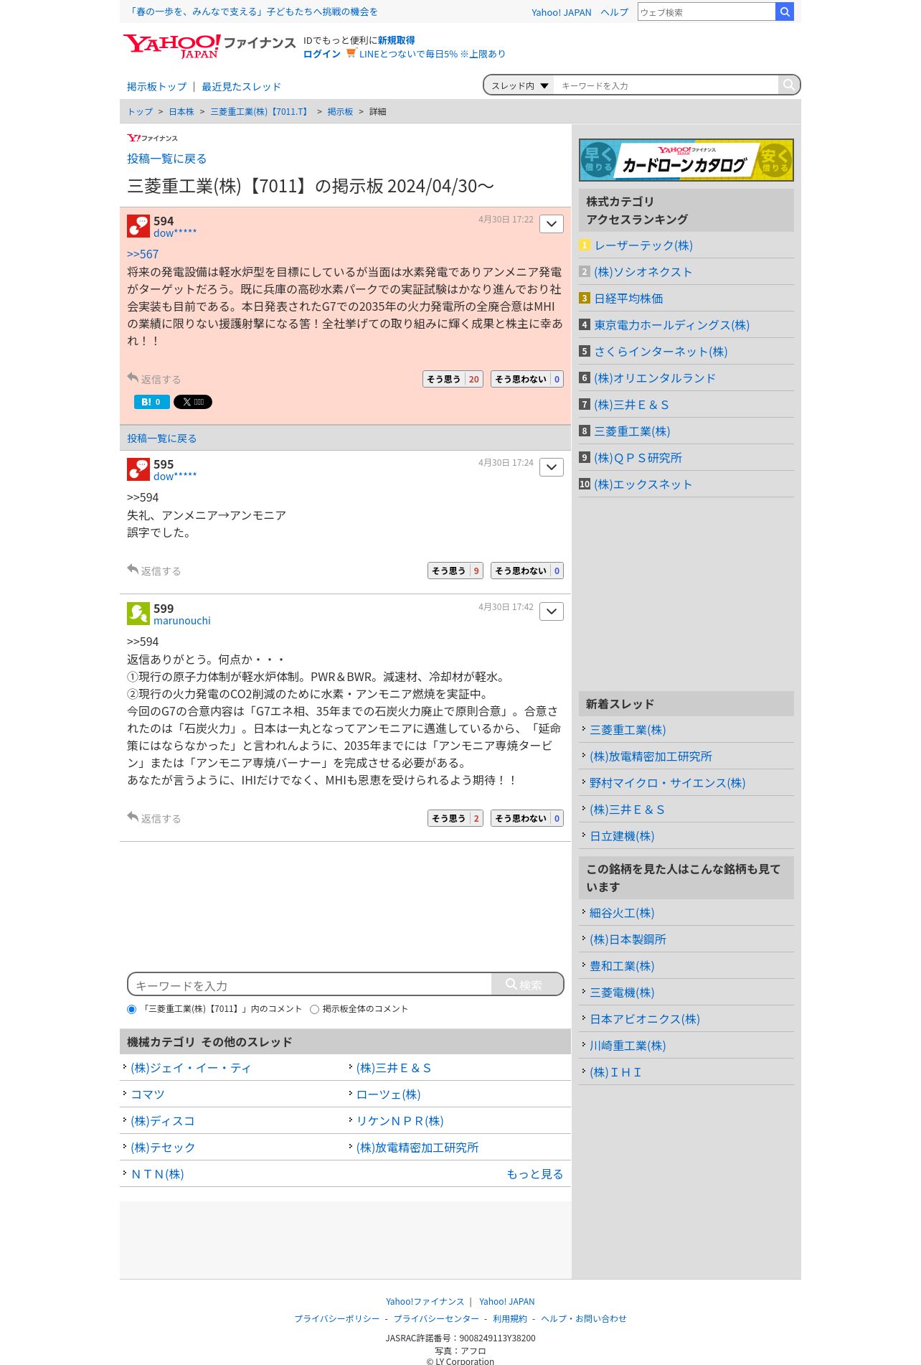Open 東京電力ホールディングス(株) ranking link
Image resolution: width=921 pixels, height=1365 pixels.
tap(671, 325)
